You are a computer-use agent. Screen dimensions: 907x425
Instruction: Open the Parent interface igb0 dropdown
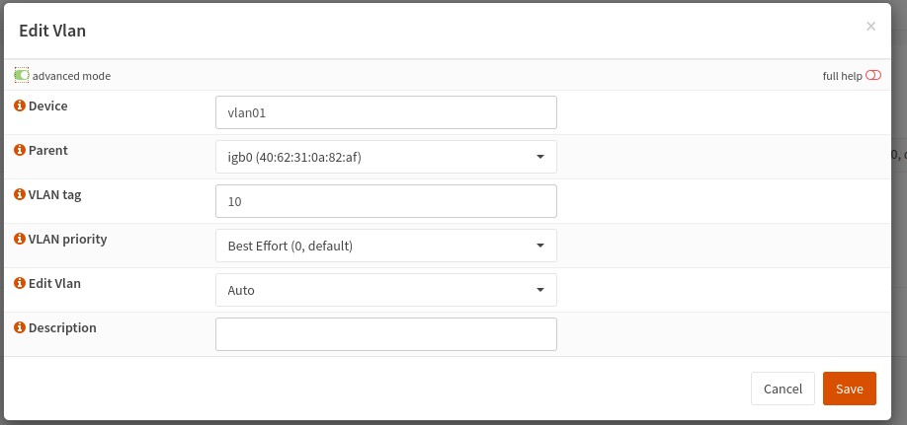[386, 157]
